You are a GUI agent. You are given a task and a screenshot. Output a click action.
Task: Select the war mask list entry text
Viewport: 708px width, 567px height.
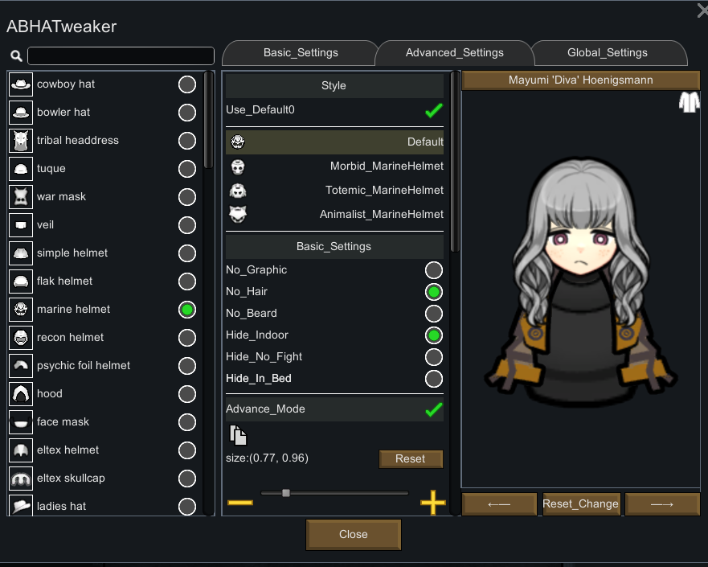(x=61, y=196)
